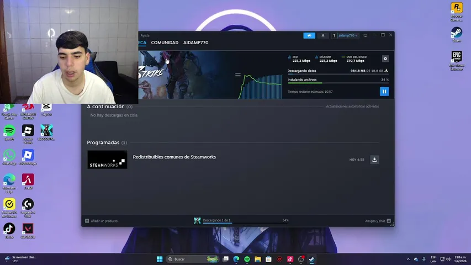Open Norton 360 for Gamers shortcut
This screenshot has width=471, height=265.
(x=9, y=208)
